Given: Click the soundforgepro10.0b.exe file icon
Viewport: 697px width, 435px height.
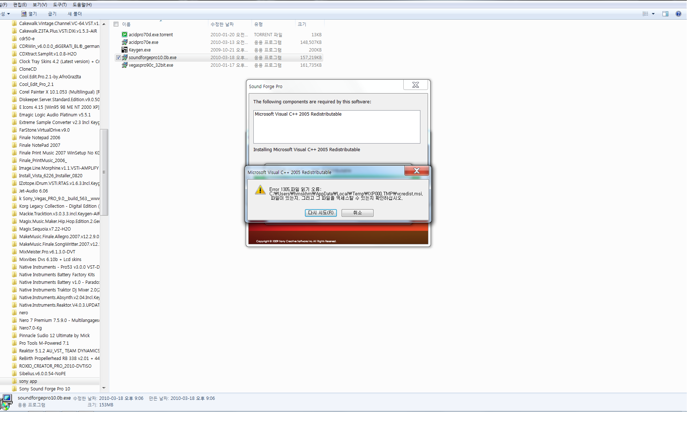Looking at the screenshot, I should pyautogui.click(x=125, y=58).
